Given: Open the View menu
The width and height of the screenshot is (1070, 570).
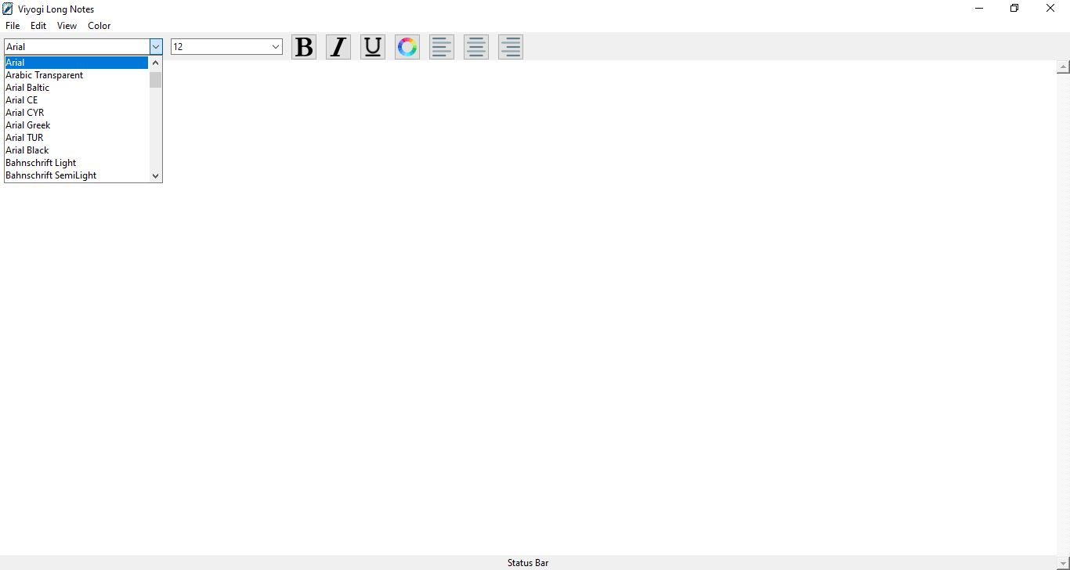Looking at the screenshot, I should click(67, 26).
